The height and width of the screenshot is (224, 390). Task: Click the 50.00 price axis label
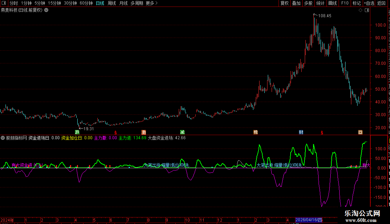(x=380, y=89)
